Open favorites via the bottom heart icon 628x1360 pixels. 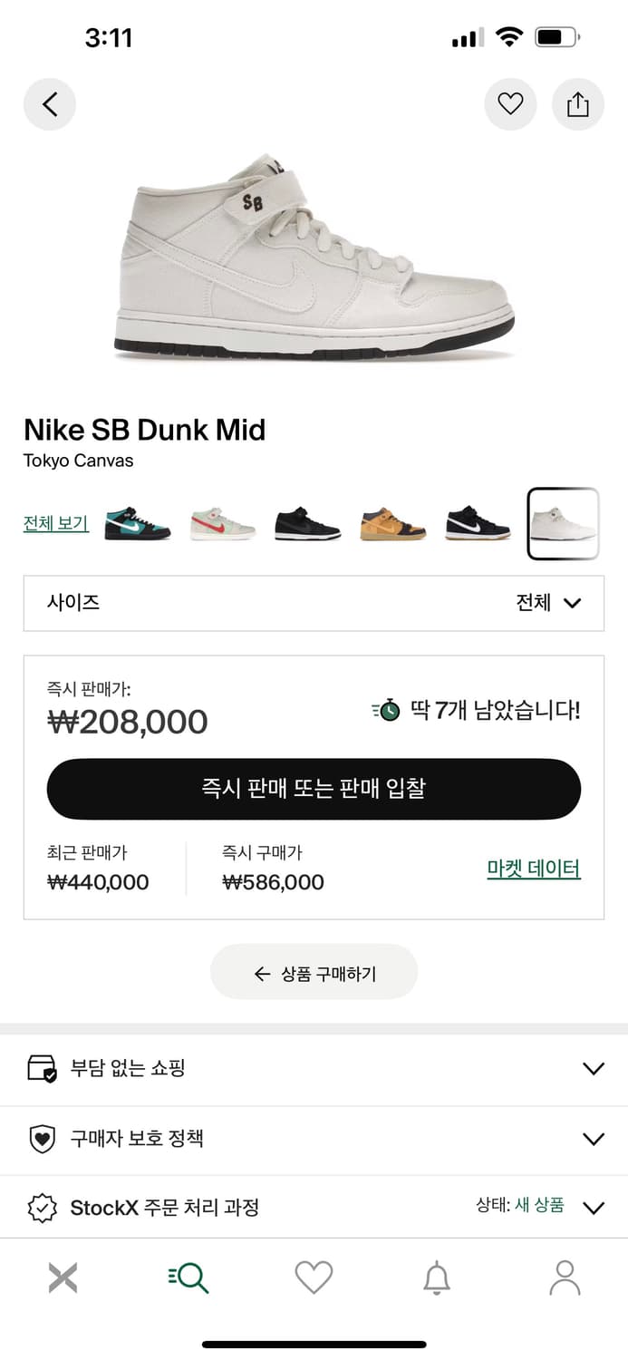(x=314, y=1276)
